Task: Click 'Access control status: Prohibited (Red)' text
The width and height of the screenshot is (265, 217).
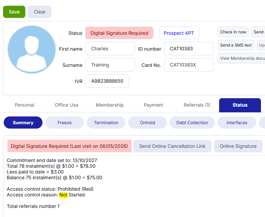Action: point(50,189)
